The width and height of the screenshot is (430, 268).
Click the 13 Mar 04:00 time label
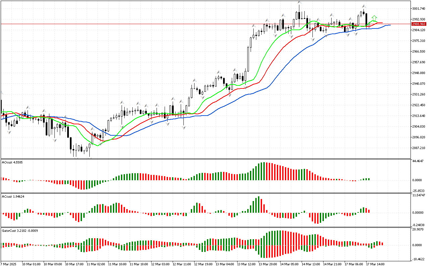coord(225,264)
